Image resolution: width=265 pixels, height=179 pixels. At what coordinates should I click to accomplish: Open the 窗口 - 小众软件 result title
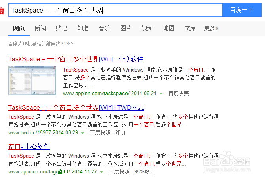click(x=29, y=147)
